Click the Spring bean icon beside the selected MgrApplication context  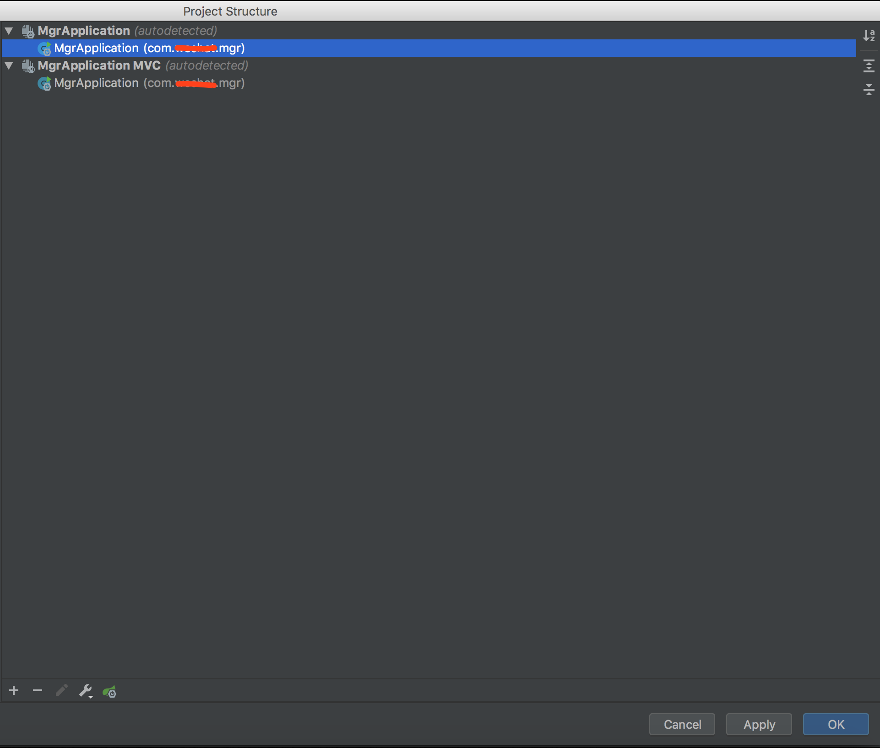tap(45, 49)
